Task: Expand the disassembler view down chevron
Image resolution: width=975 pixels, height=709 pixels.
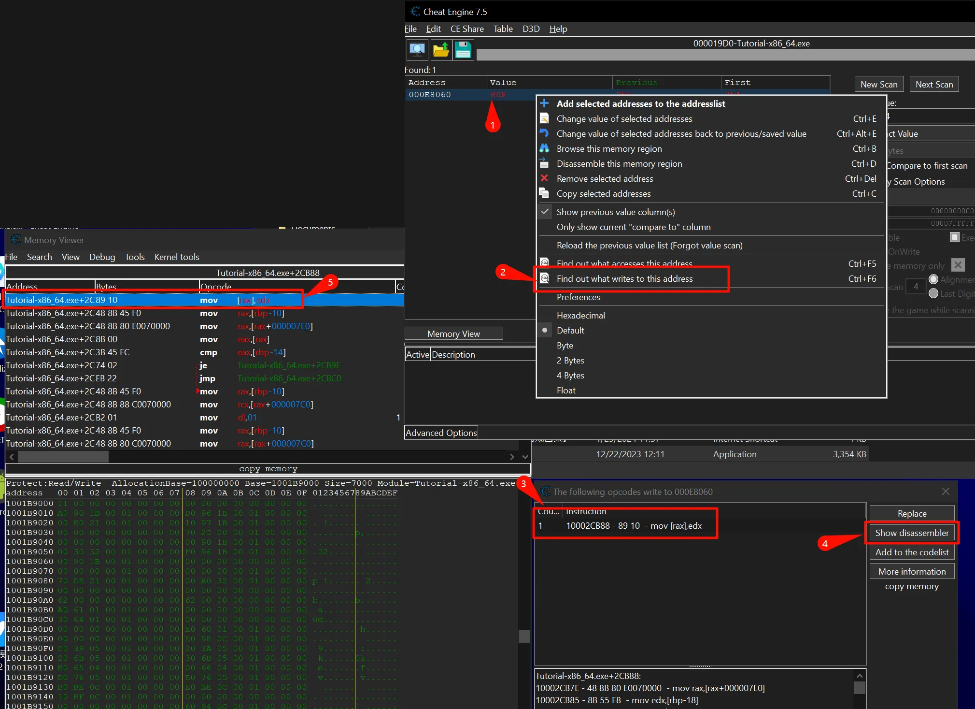Action: point(525,456)
